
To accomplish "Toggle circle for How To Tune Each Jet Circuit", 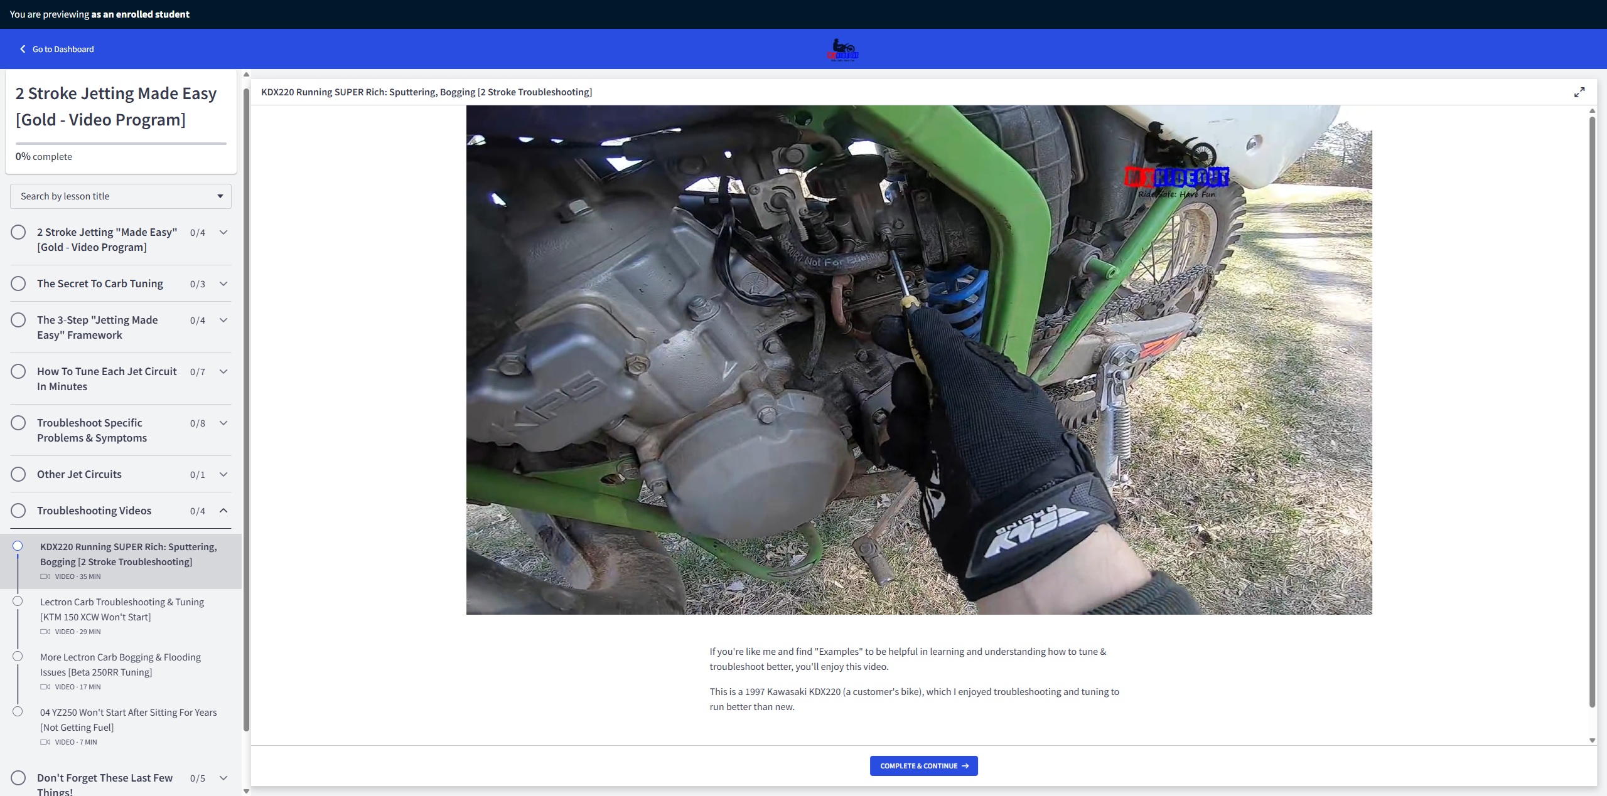I will pyautogui.click(x=18, y=371).
